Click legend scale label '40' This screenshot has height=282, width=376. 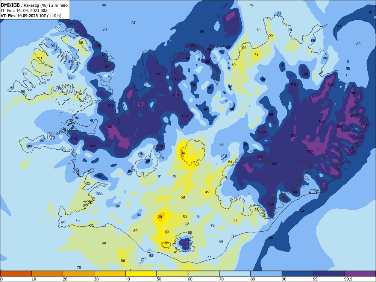128,279
